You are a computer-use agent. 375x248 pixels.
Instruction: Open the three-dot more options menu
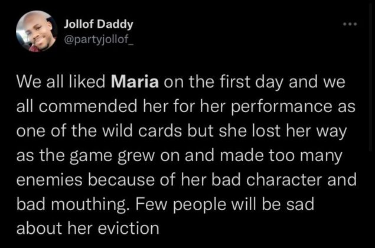(350, 24)
